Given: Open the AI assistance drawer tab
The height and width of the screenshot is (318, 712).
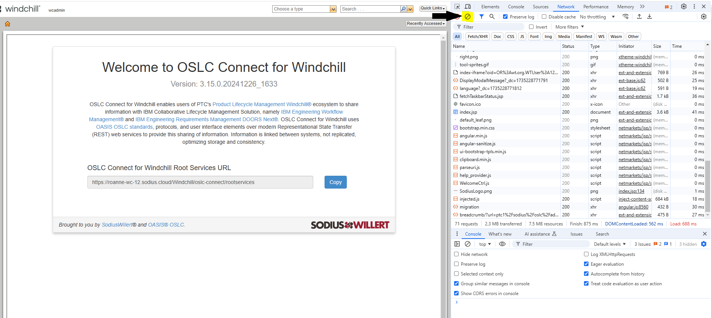Looking at the screenshot, I should [x=540, y=234].
